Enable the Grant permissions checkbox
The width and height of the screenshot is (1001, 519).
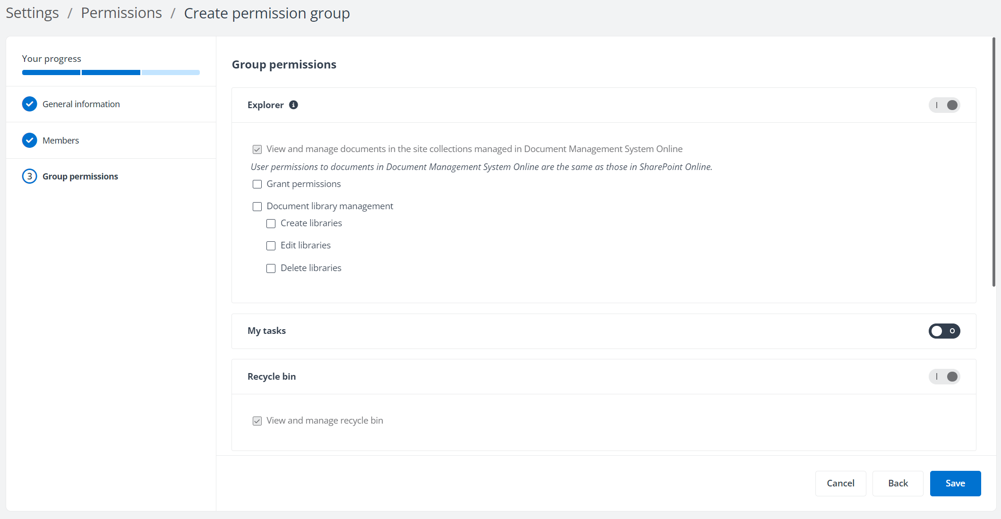point(257,184)
